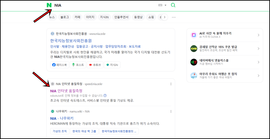The width and height of the screenshot is (270, 139).
Task: Click the robots.txt help question mark icon
Action: pos(105,95)
